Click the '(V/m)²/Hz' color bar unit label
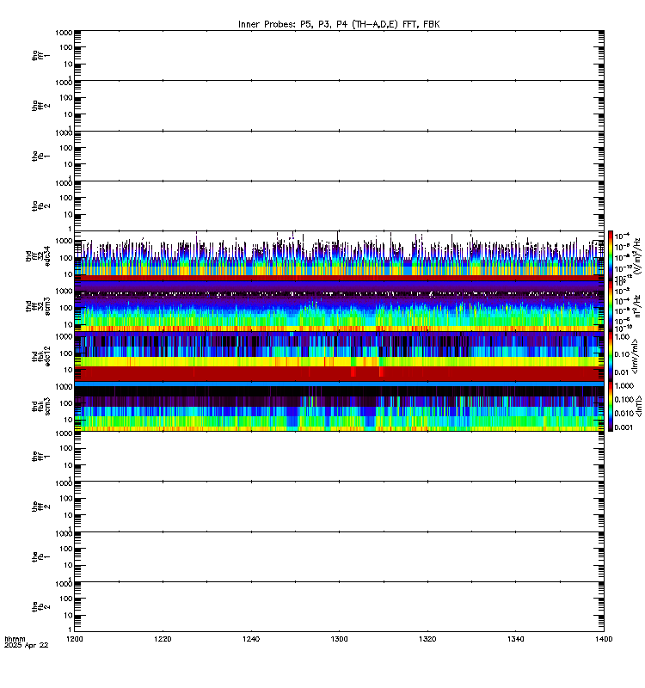 pos(636,255)
